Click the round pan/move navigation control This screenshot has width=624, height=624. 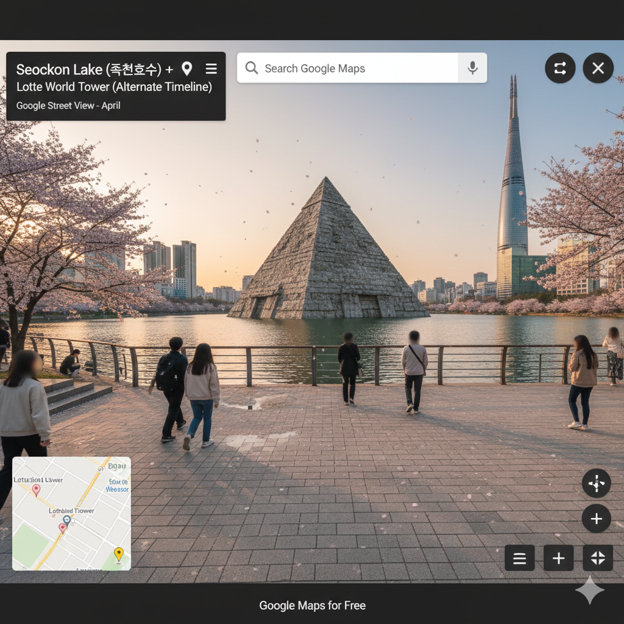(x=596, y=484)
